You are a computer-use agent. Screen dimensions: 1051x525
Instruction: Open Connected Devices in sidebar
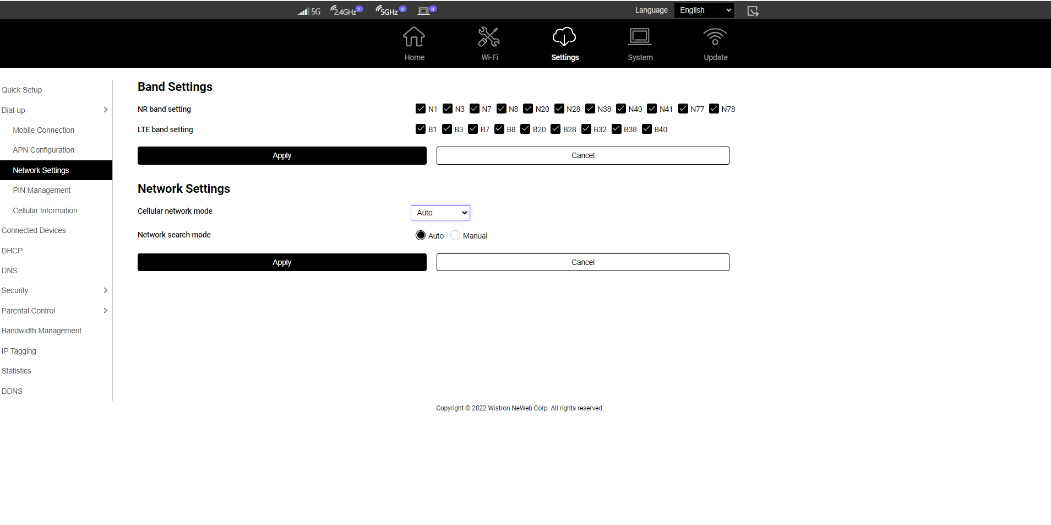click(x=34, y=230)
